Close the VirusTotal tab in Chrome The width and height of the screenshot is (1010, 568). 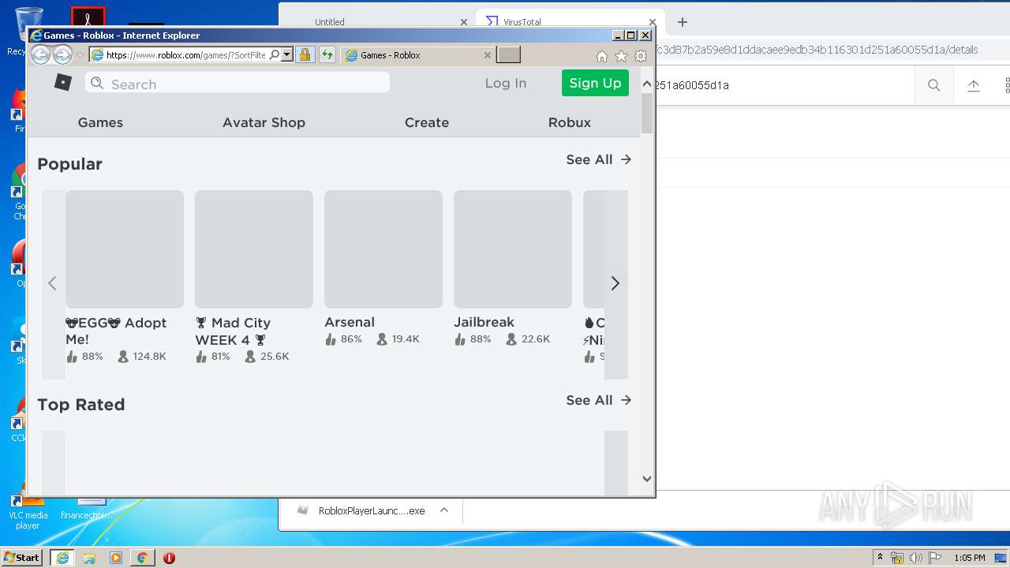[653, 22]
